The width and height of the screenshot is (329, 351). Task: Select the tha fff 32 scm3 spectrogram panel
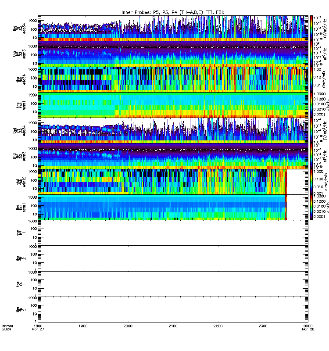pos(173,54)
